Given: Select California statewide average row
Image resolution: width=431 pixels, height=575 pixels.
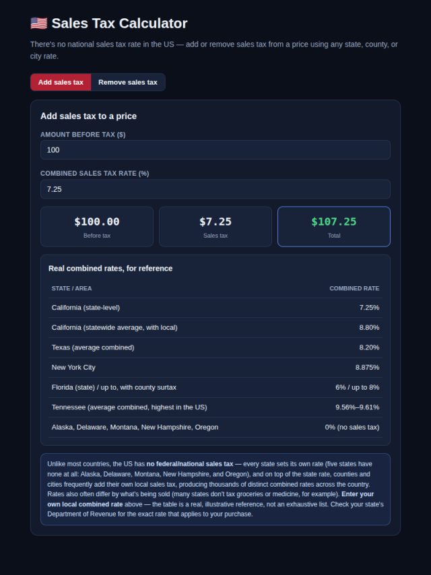Looking at the screenshot, I should [x=215, y=327].
